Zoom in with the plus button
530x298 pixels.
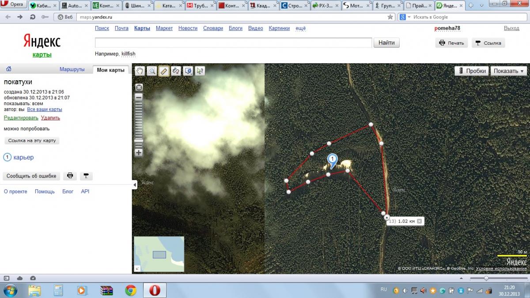point(139,153)
